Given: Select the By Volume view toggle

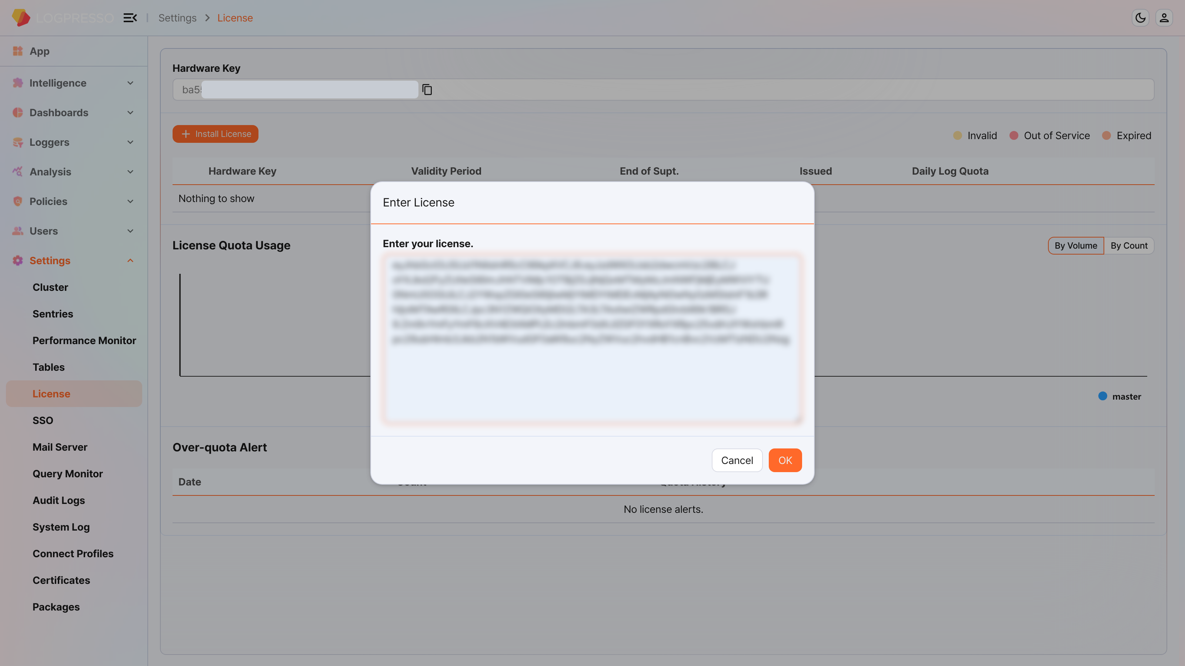Looking at the screenshot, I should 1075,245.
